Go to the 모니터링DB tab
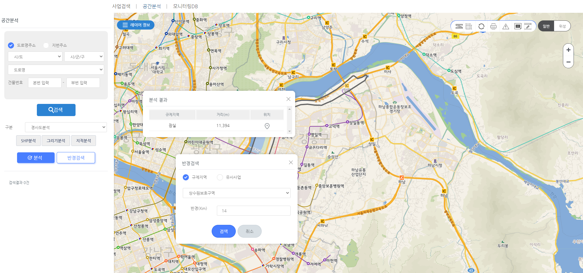Screen dimensions: 583x273 [x=185, y=6]
